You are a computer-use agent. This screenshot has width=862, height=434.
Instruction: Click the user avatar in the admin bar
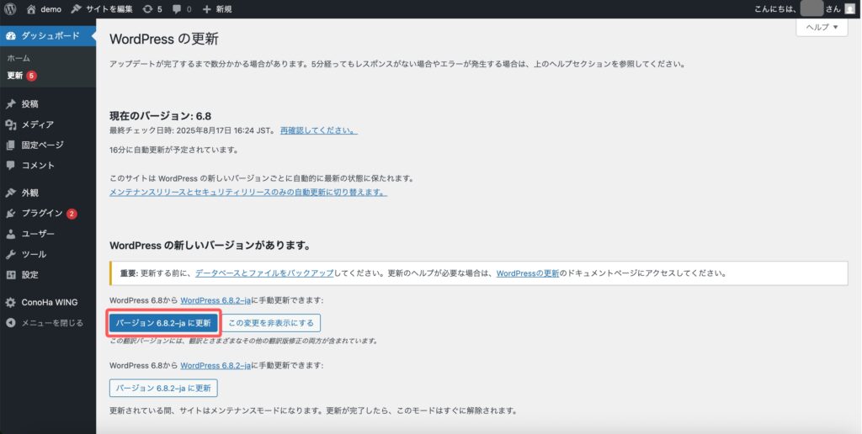(x=849, y=8)
